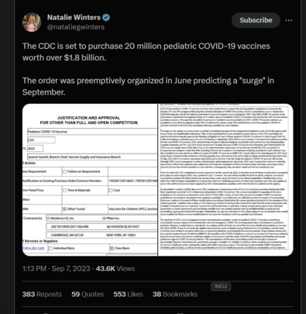The image size is (306, 314).
Task: View the 383 Reposts list
Action: (x=42, y=294)
